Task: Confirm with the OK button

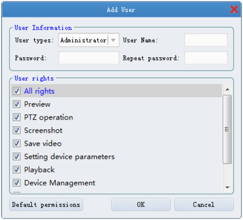Action: 141,205
